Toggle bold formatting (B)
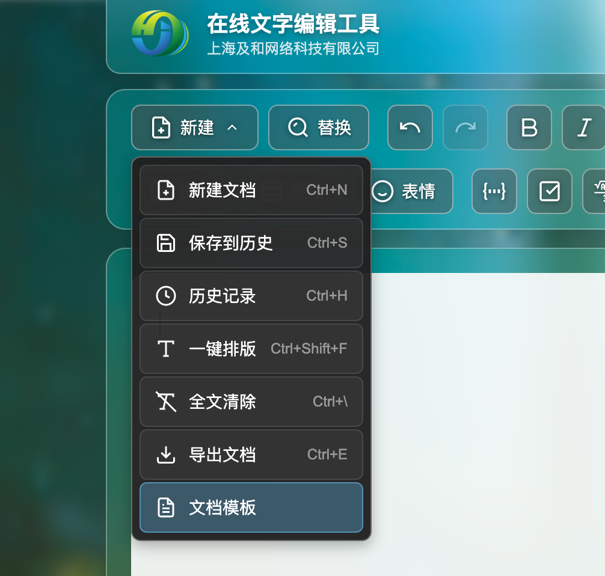 (x=529, y=127)
